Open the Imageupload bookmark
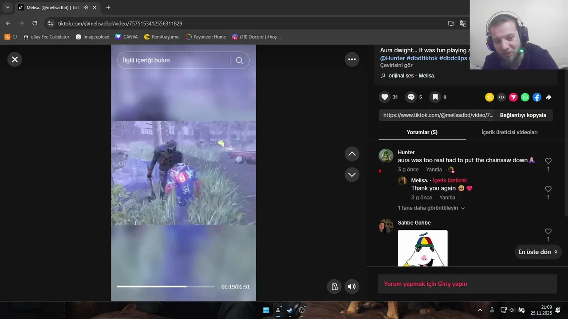This screenshot has width=568, height=319. click(92, 37)
